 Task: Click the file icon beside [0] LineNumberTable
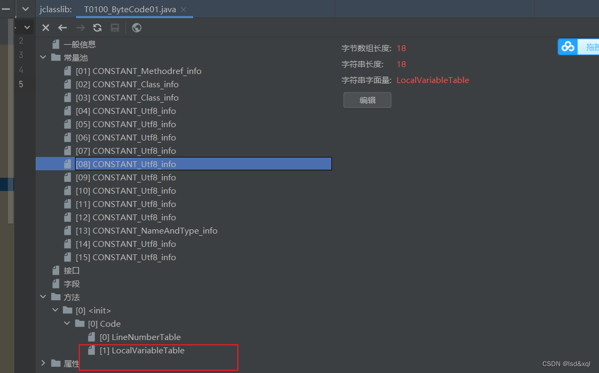click(x=91, y=337)
